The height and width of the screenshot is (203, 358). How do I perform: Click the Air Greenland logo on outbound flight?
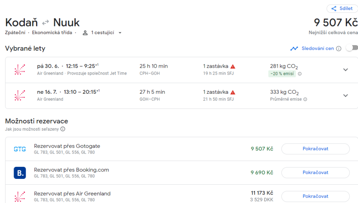20,70
